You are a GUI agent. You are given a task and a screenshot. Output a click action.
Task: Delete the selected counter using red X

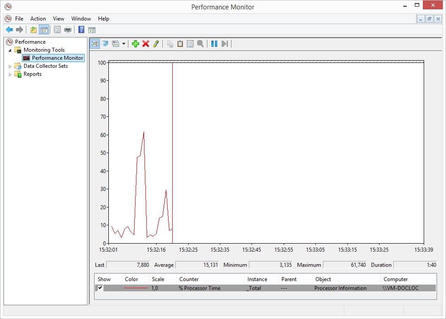[146, 44]
